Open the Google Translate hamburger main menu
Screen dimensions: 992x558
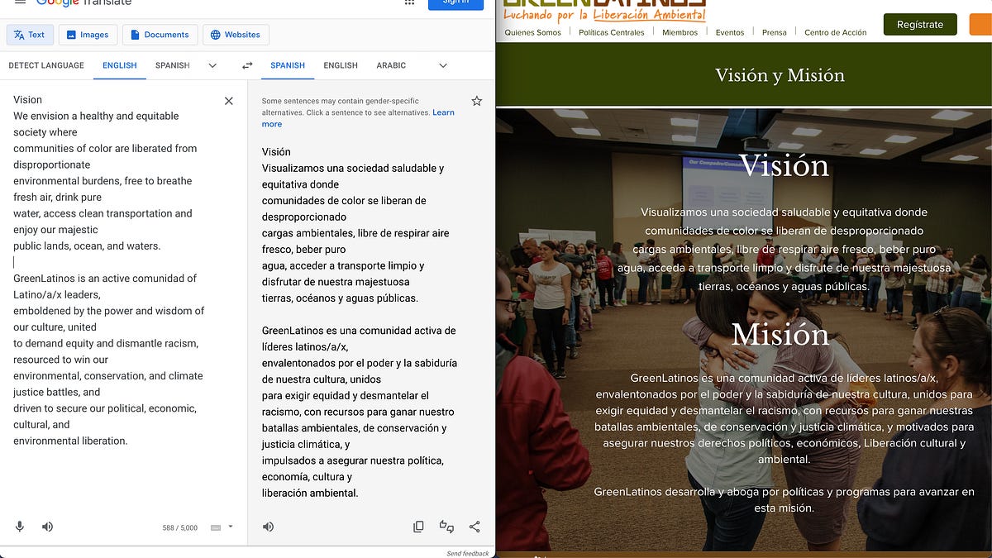coord(20,2)
